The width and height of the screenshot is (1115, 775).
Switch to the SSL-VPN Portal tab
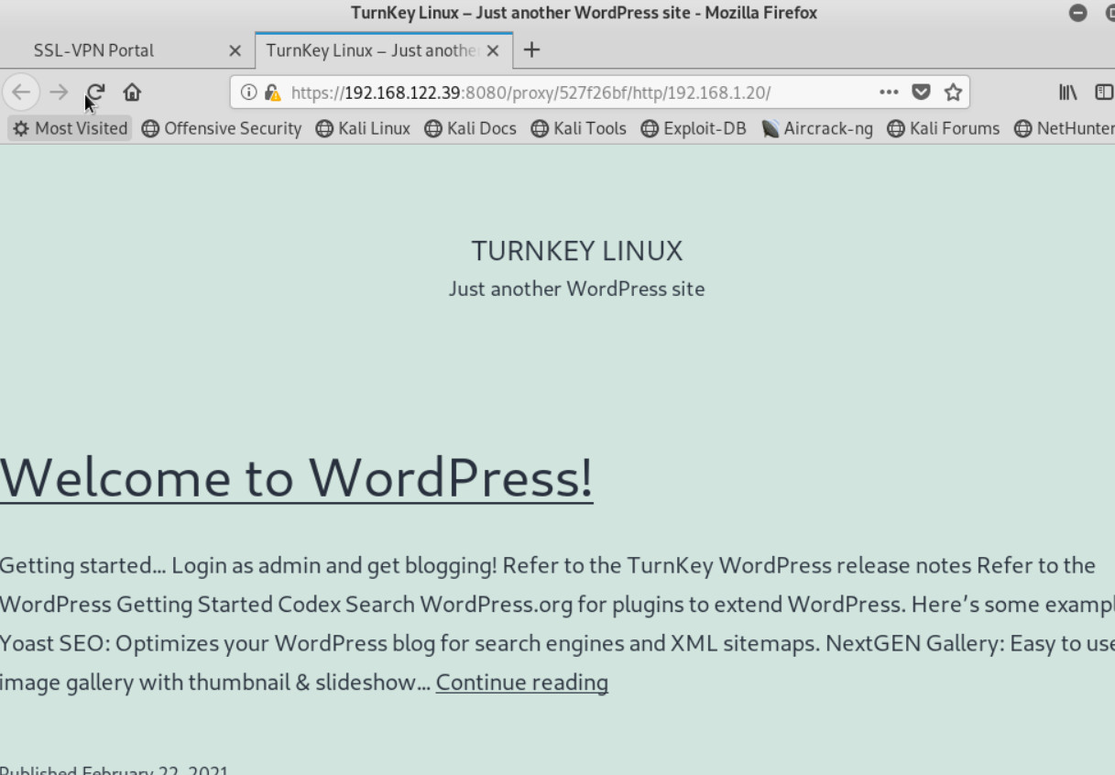coord(127,50)
